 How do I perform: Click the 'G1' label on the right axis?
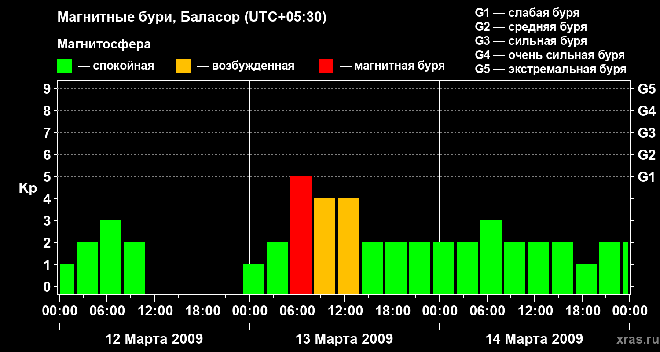pos(646,177)
